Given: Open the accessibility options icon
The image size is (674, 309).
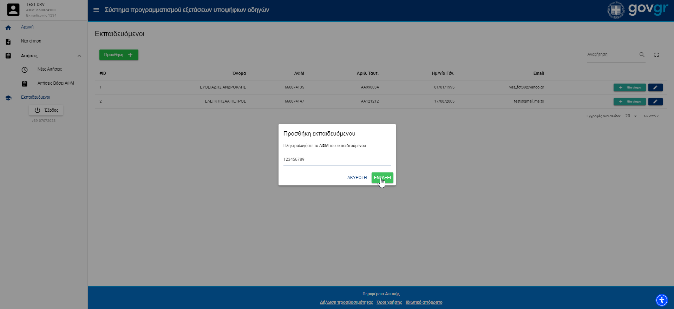Looking at the screenshot, I should coord(661,300).
